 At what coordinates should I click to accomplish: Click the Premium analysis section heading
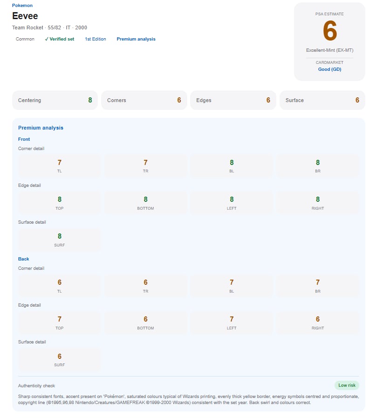click(x=41, y=128)
